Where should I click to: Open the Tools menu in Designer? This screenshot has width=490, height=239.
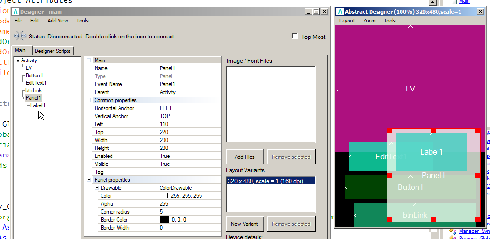pyautogui.click(x=82, y=21)
